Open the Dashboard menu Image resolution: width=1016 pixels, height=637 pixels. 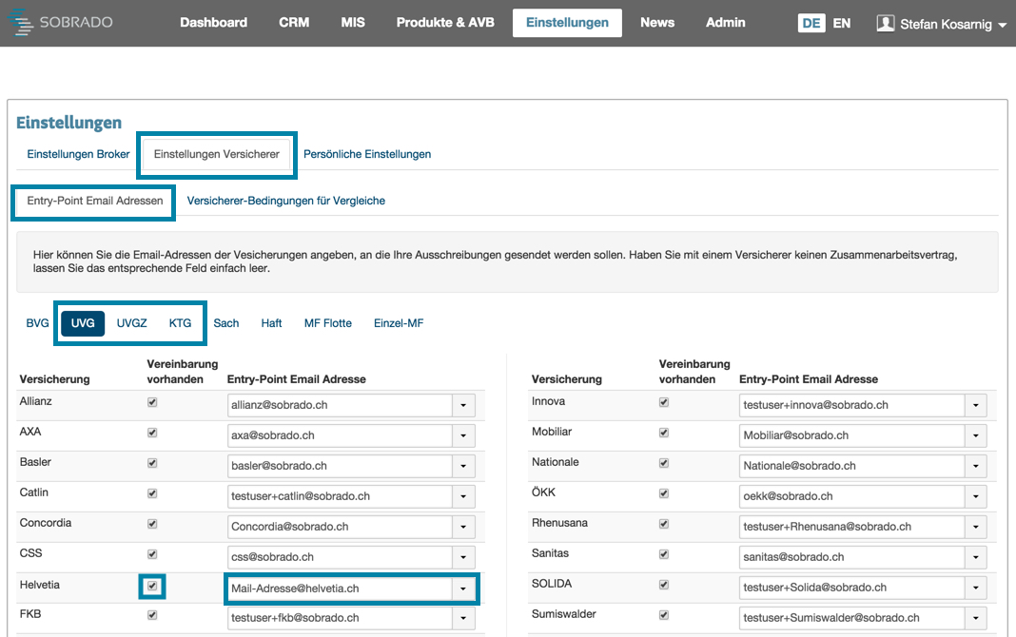click(x=213, y=23)
